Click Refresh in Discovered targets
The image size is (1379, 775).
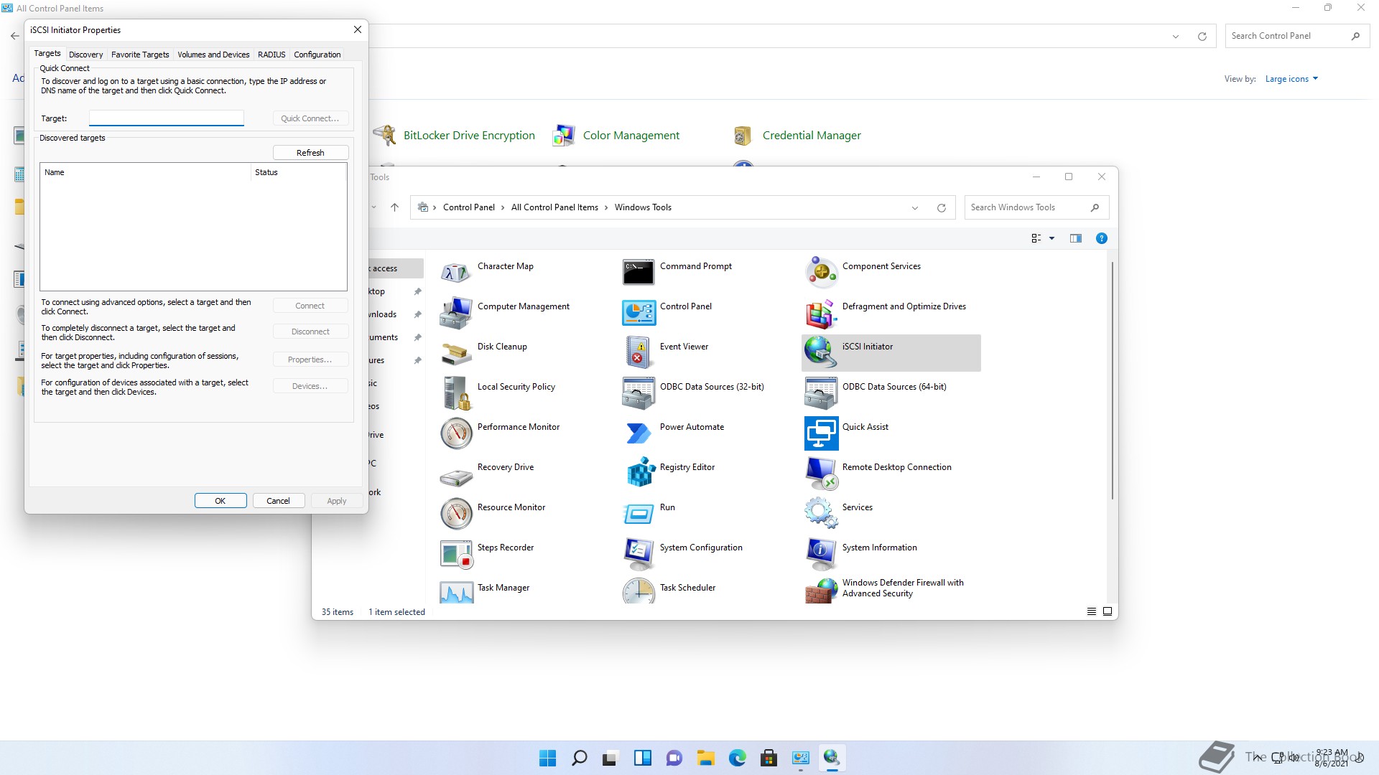(310, 153)
